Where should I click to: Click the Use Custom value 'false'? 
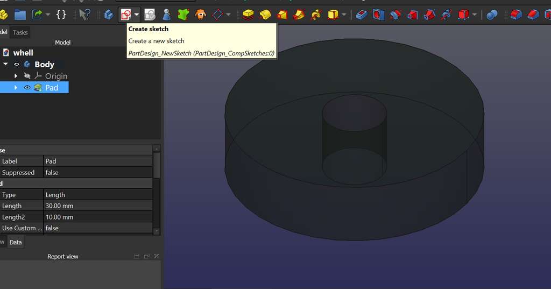coord(98,228)
